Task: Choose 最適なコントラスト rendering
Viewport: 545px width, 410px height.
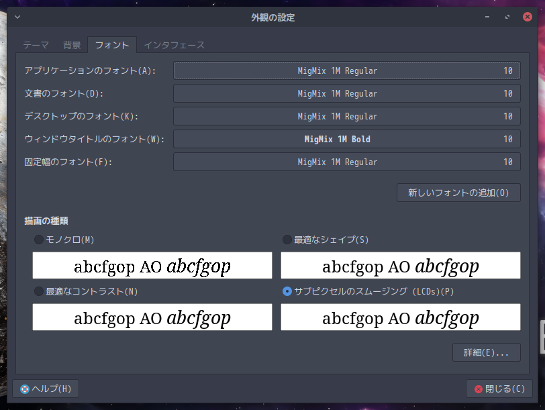Action: 38,292
